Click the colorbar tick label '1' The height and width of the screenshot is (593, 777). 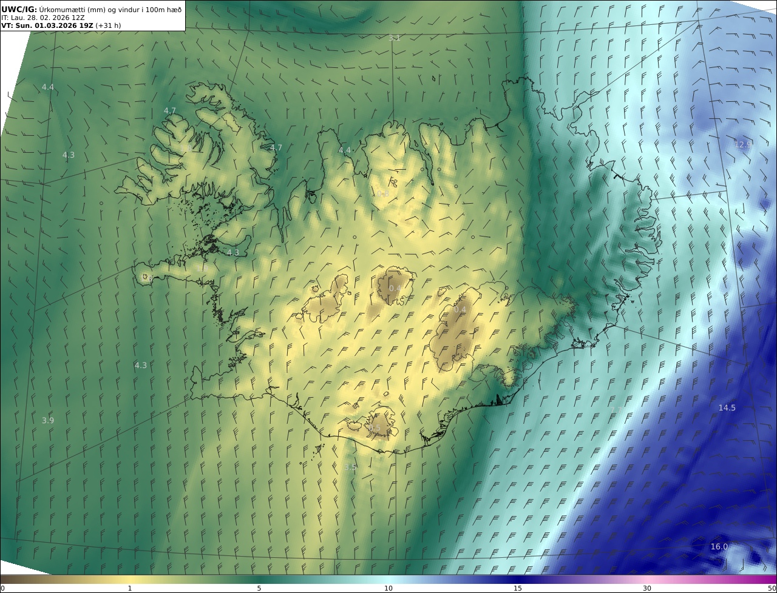click(130, 588)
